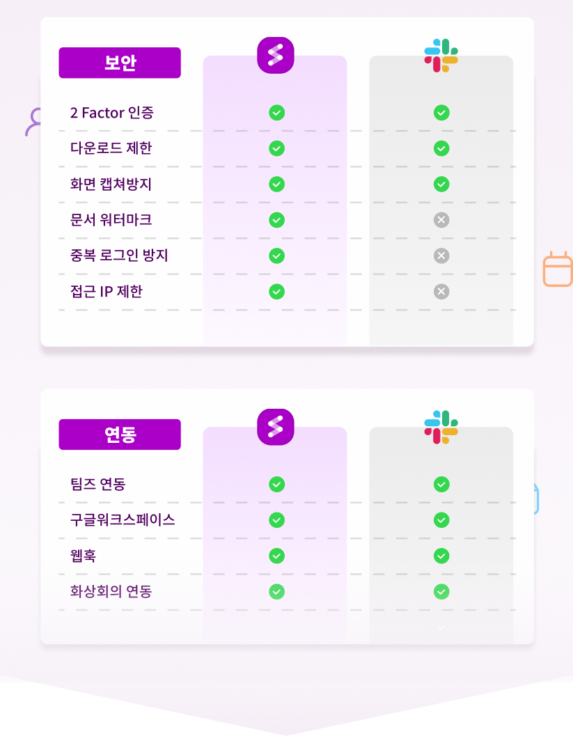Select the 보안 category header
Viewport: 573px width, 736px height.
(120, 63)
